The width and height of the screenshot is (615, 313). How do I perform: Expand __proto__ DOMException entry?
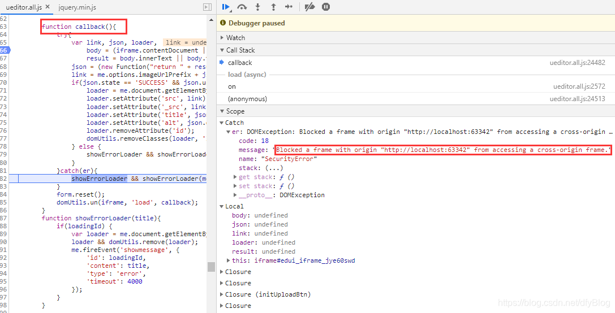235,195
